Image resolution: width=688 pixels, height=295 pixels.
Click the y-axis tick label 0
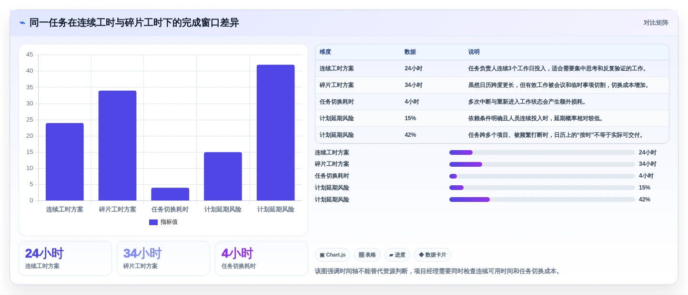pyautogui.click(x=31, y=200)
